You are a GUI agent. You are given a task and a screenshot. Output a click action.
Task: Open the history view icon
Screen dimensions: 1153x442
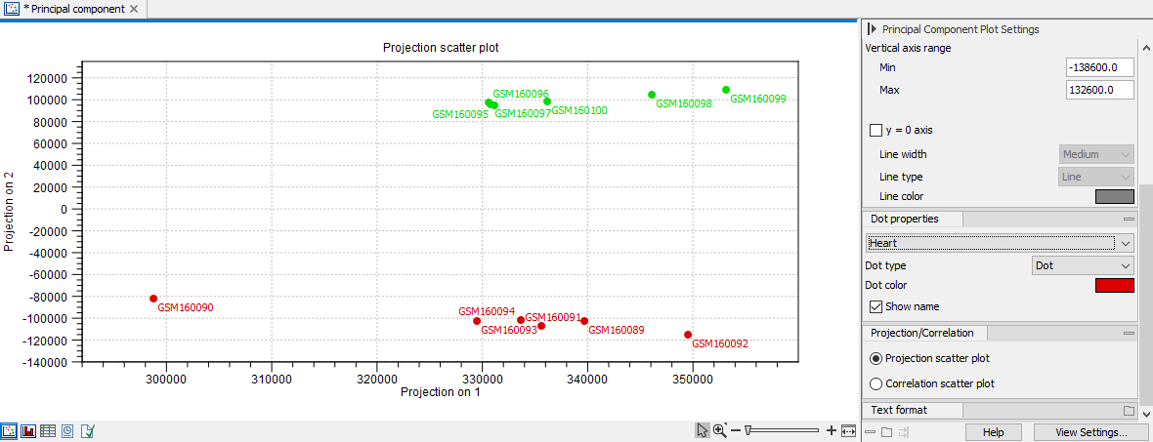[67, 430]
